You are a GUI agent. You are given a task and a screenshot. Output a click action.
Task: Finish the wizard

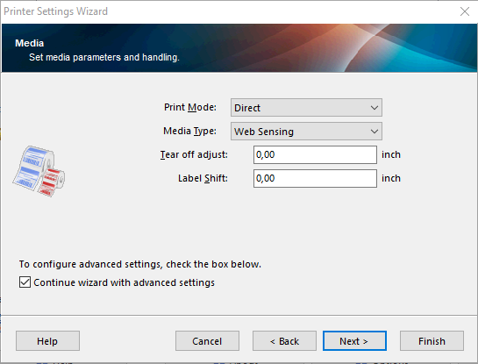[432, 341]
